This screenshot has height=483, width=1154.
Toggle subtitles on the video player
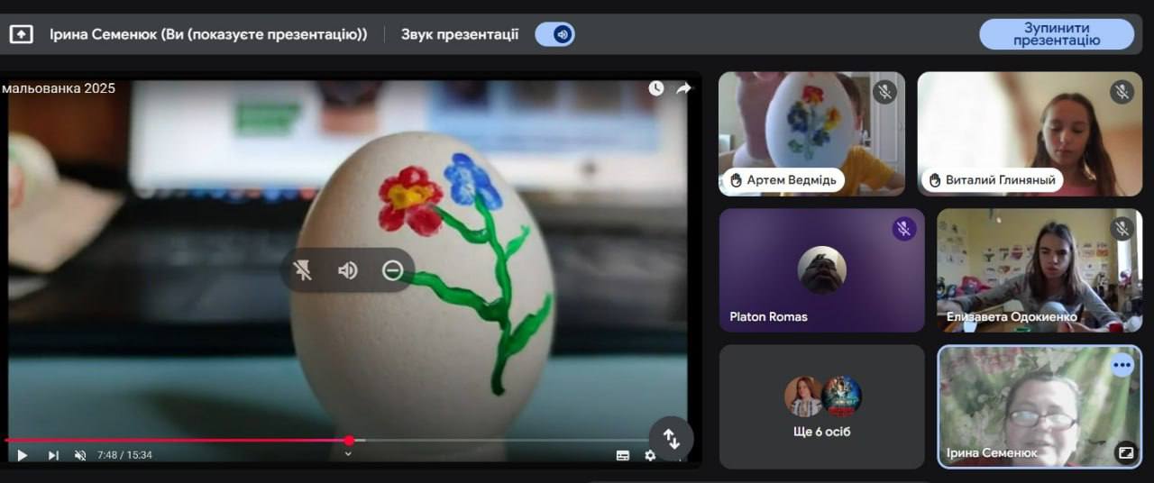pos(622,455)
